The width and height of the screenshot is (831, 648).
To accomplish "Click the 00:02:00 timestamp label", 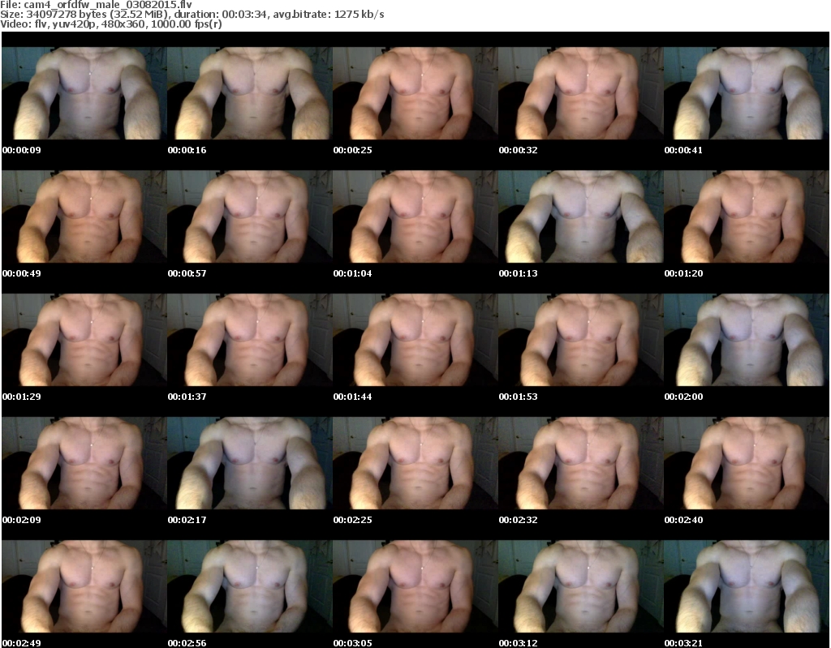I will click(x=683, y=397).
